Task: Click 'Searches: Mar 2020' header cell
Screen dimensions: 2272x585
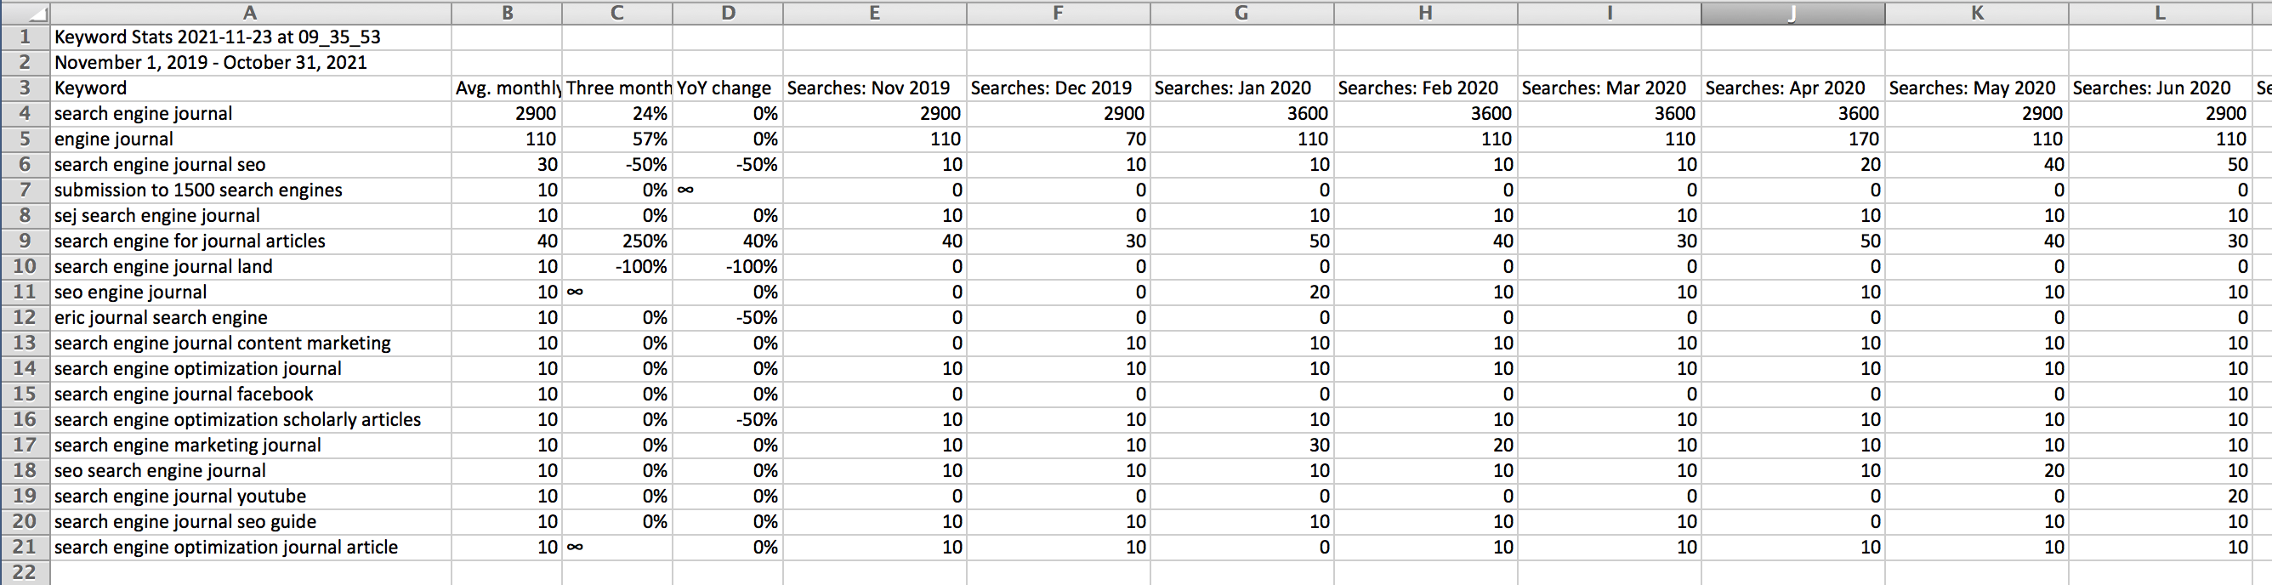Action: click(x=1610, y=88)
